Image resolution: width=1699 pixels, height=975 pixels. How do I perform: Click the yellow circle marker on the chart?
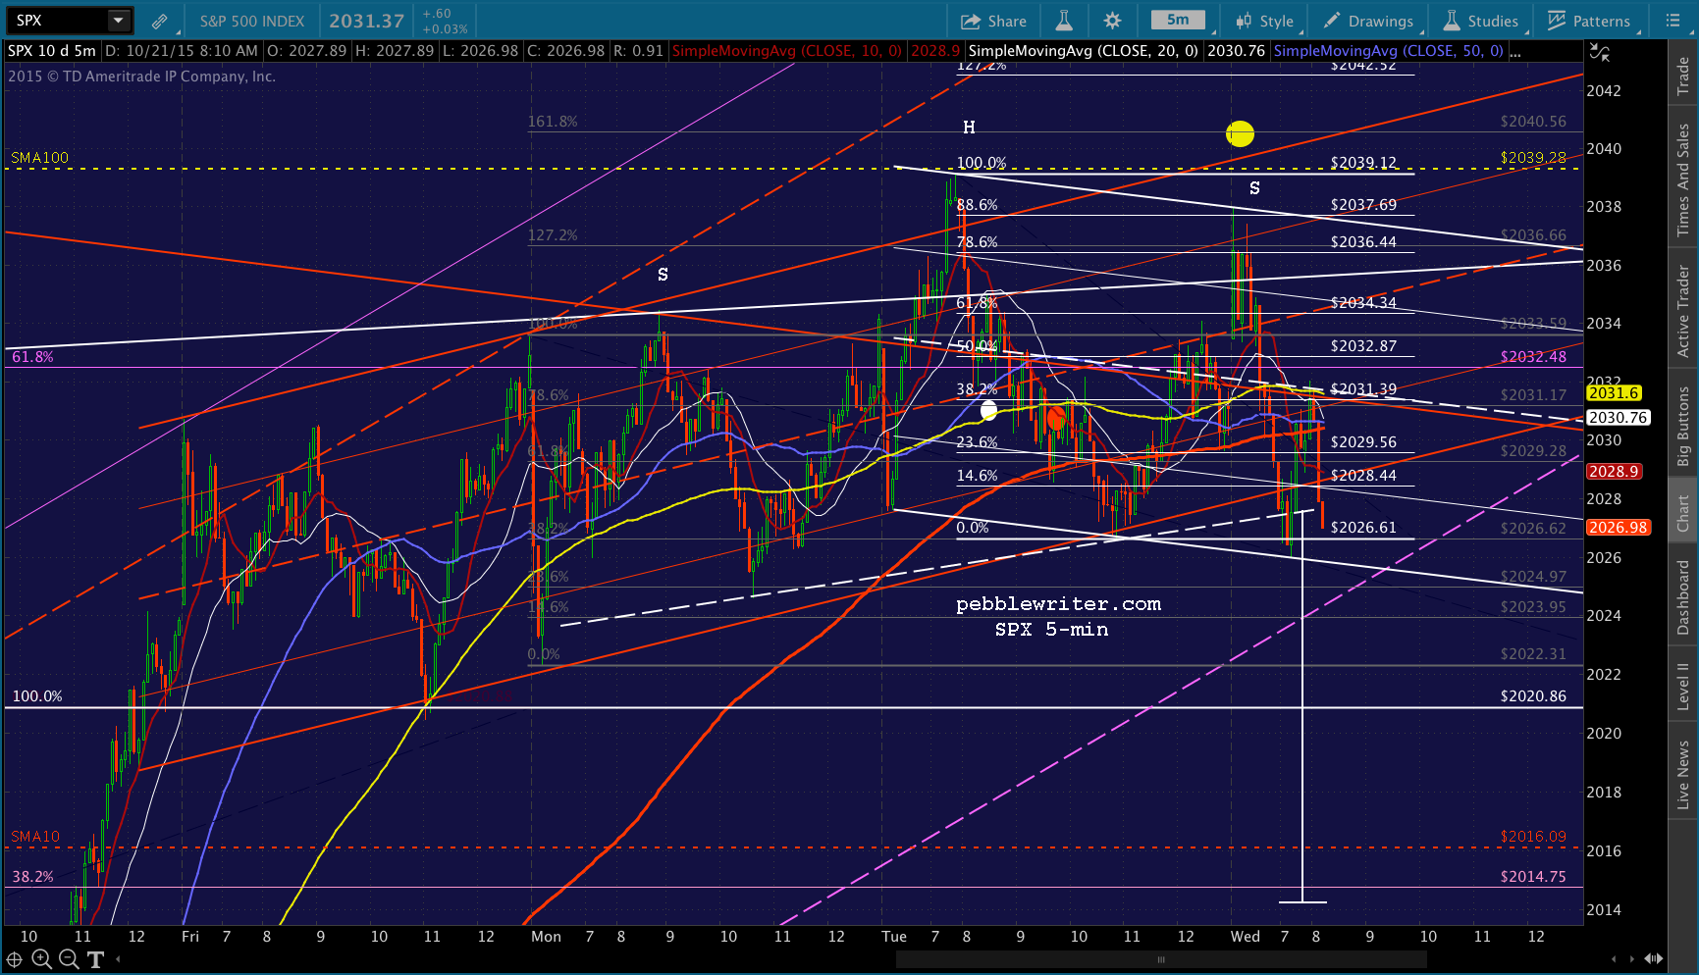[1240, 133]
